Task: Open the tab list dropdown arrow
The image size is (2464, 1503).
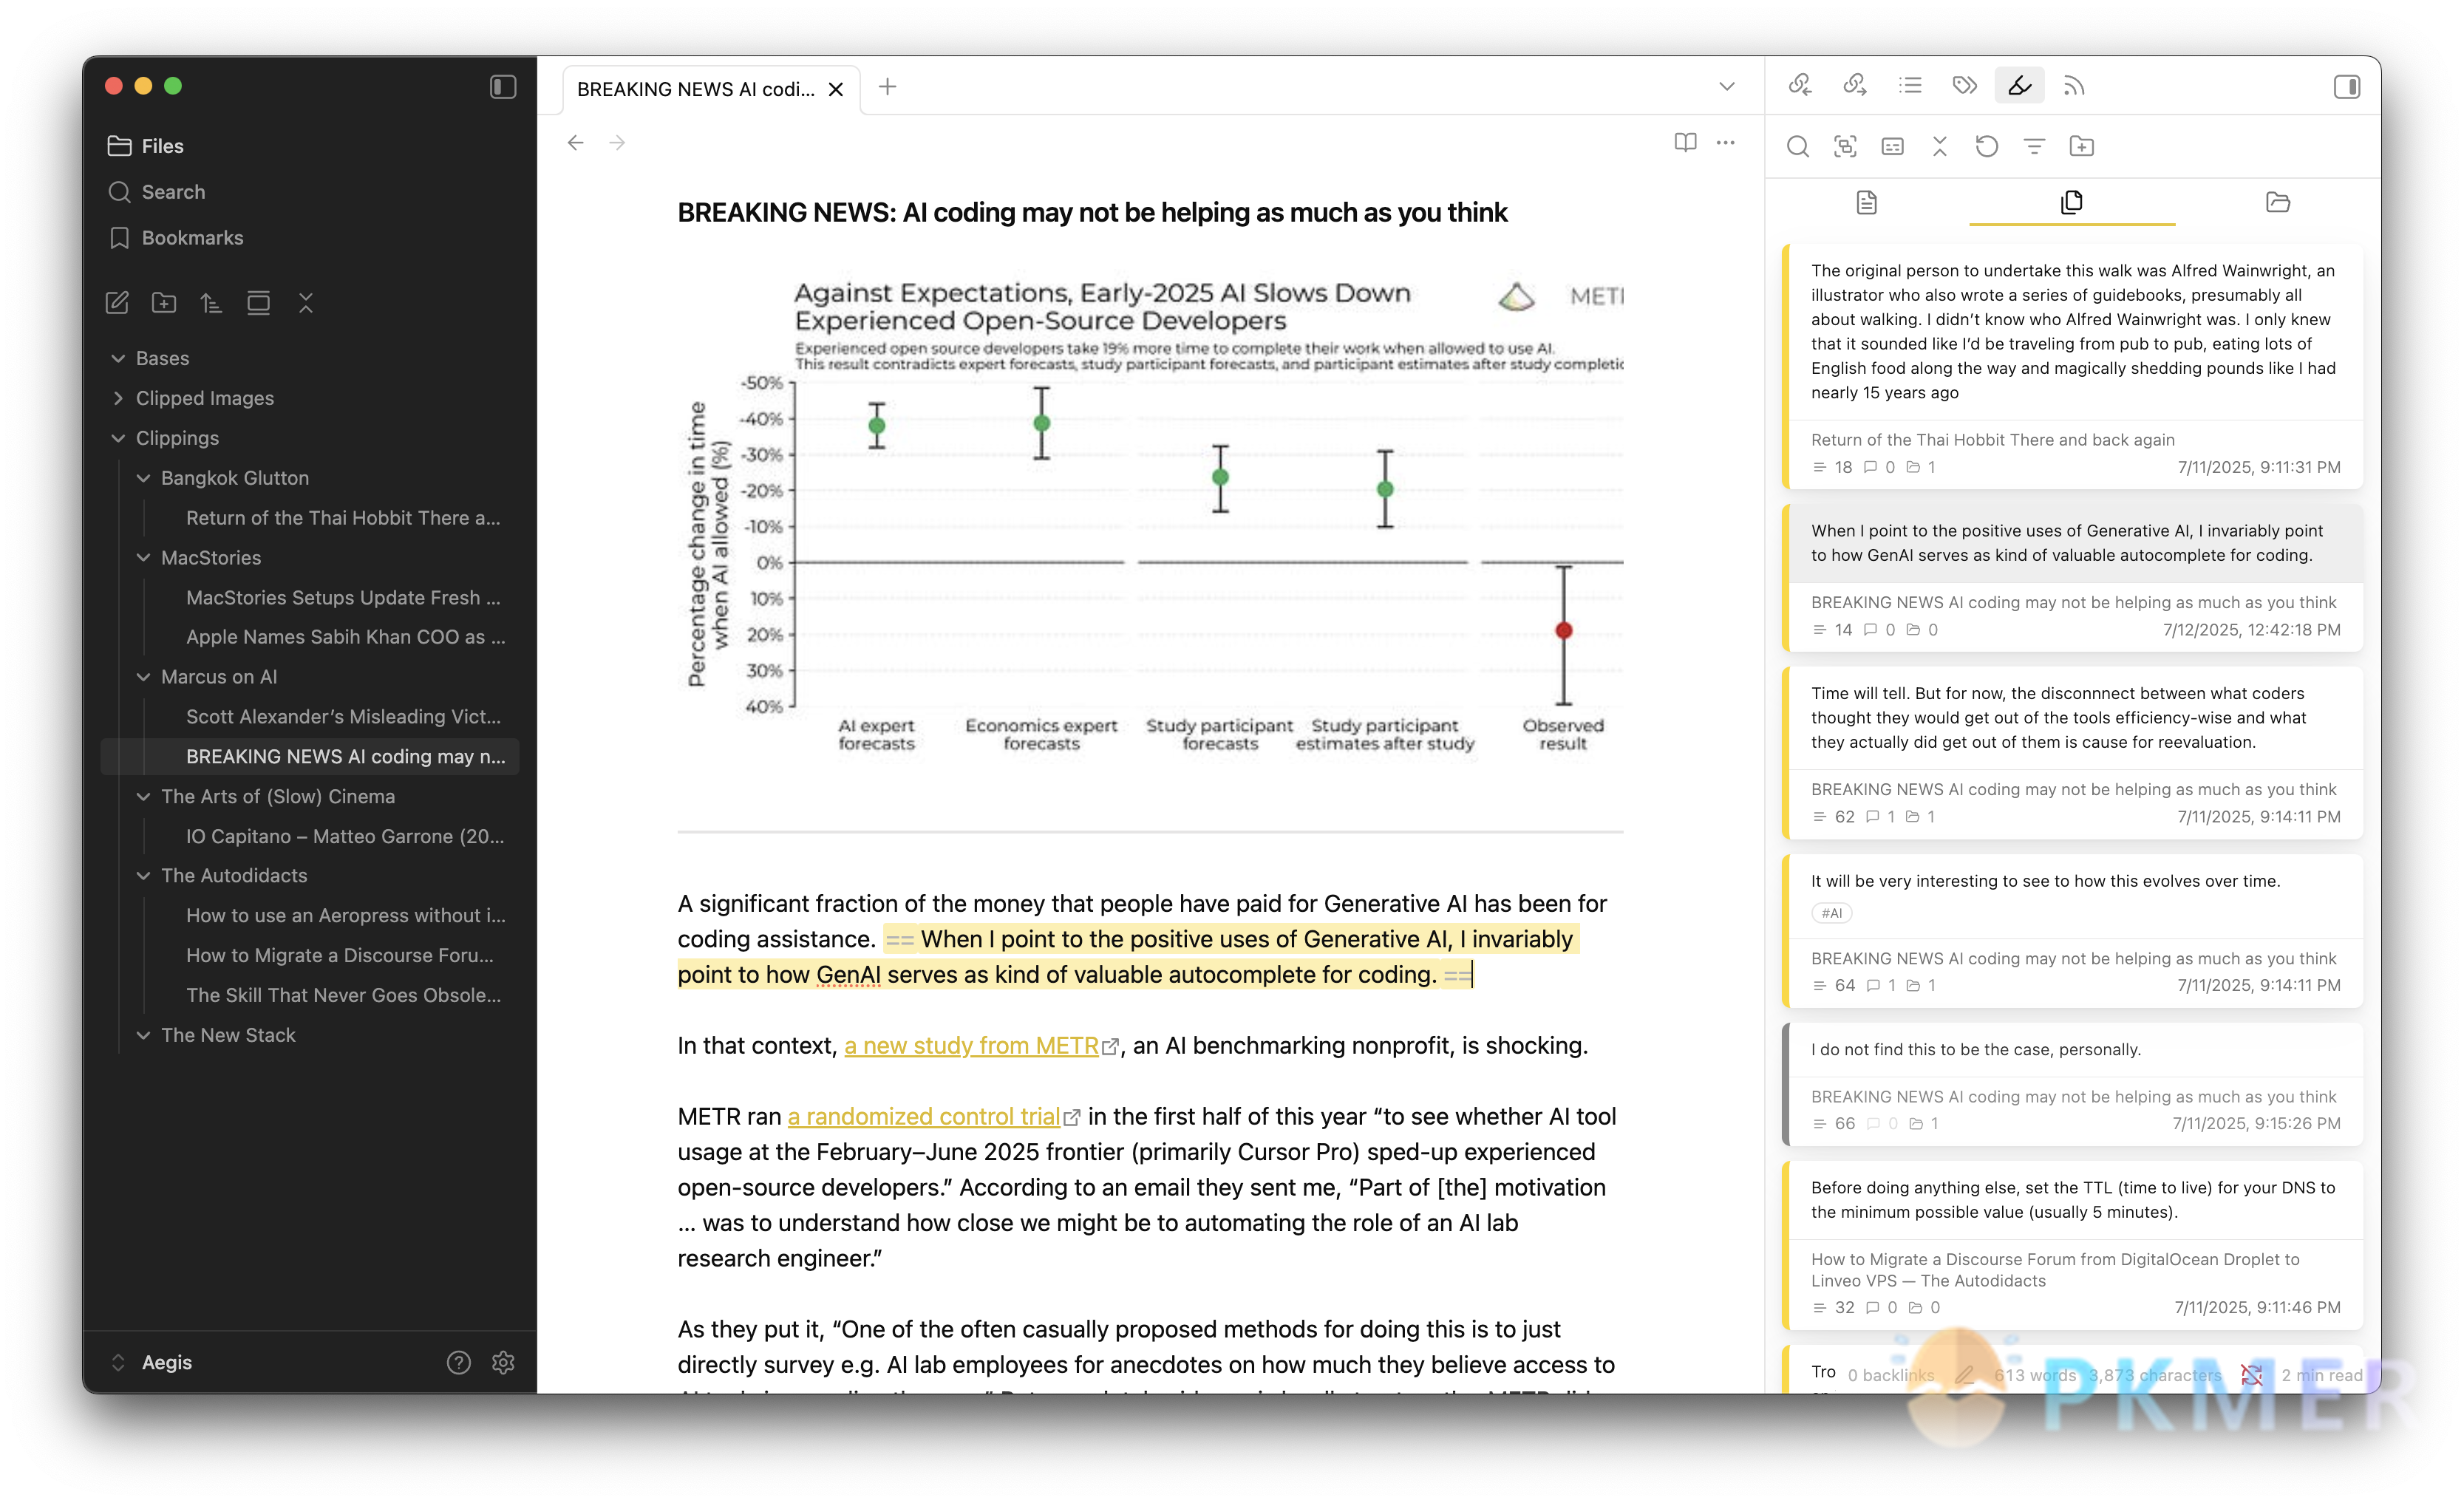Action: 1727,88
